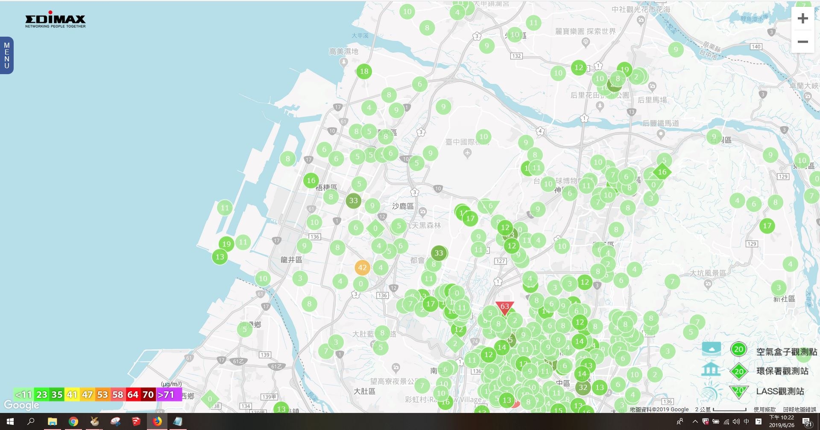The width and height of the screenshot is (820, 430).
Task: Toggle 環保署觀測站 legend entry
Action: [782, 371]
